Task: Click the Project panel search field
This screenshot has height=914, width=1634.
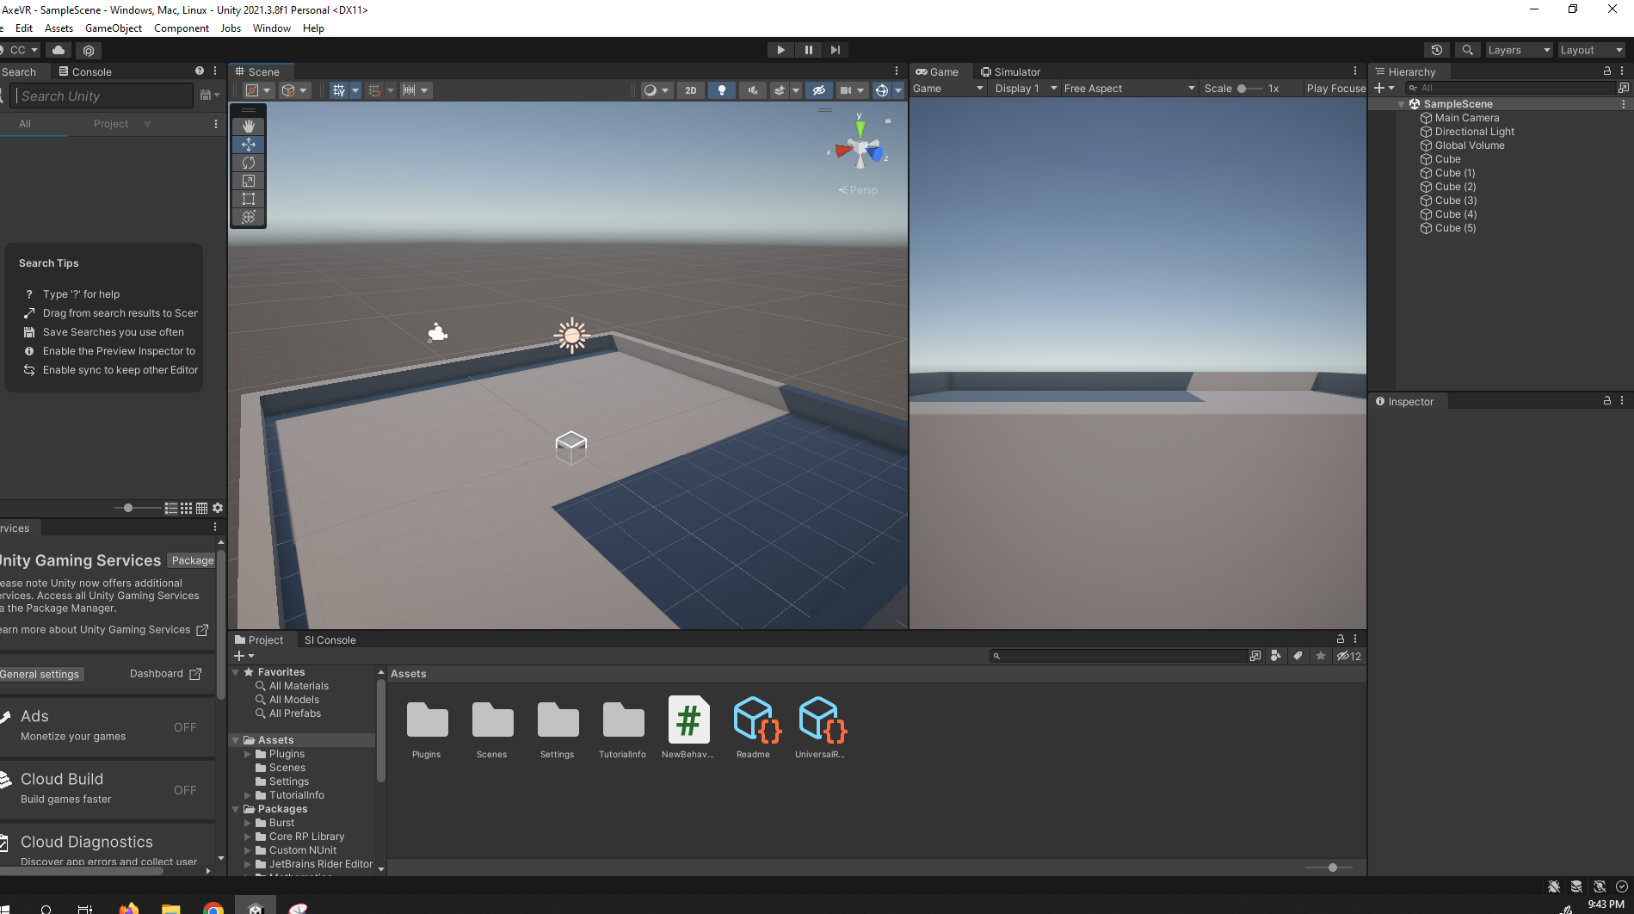Action: [1119, 656]
